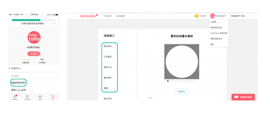Open HelloToby 金幣記錄 menu entry
This screenshot has width=270, height=124.
[219, 33]
